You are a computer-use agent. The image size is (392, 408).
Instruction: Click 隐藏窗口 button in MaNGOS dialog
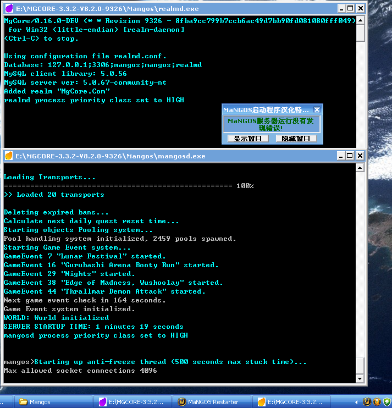tap(296, 139)
